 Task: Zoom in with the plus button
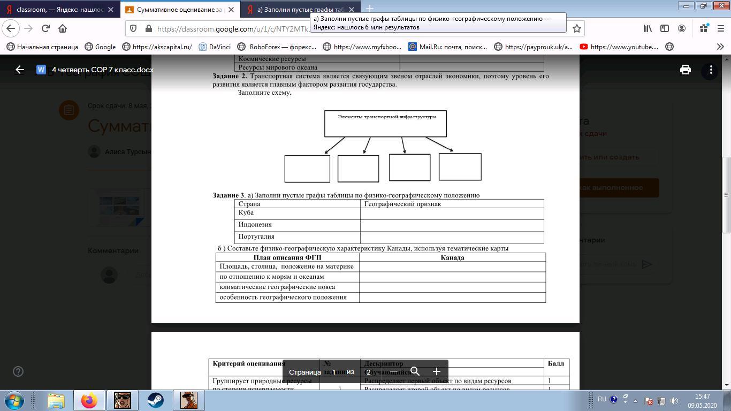coord(436,371)
